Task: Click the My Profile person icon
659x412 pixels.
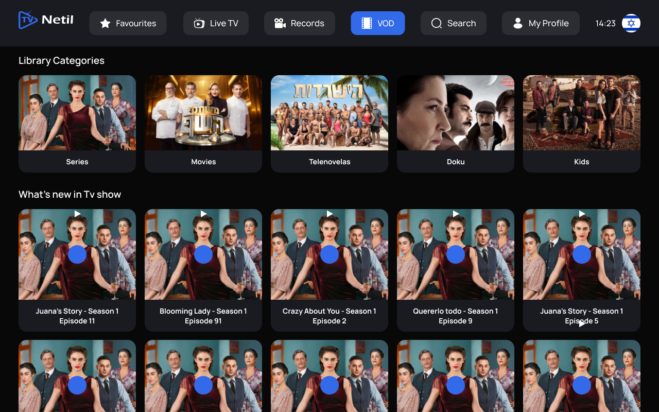Action: pos(518,23)
